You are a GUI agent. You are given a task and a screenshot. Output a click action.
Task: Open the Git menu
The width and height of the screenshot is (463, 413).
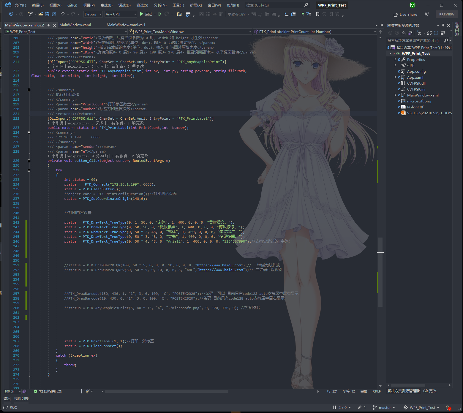(72, 5)
